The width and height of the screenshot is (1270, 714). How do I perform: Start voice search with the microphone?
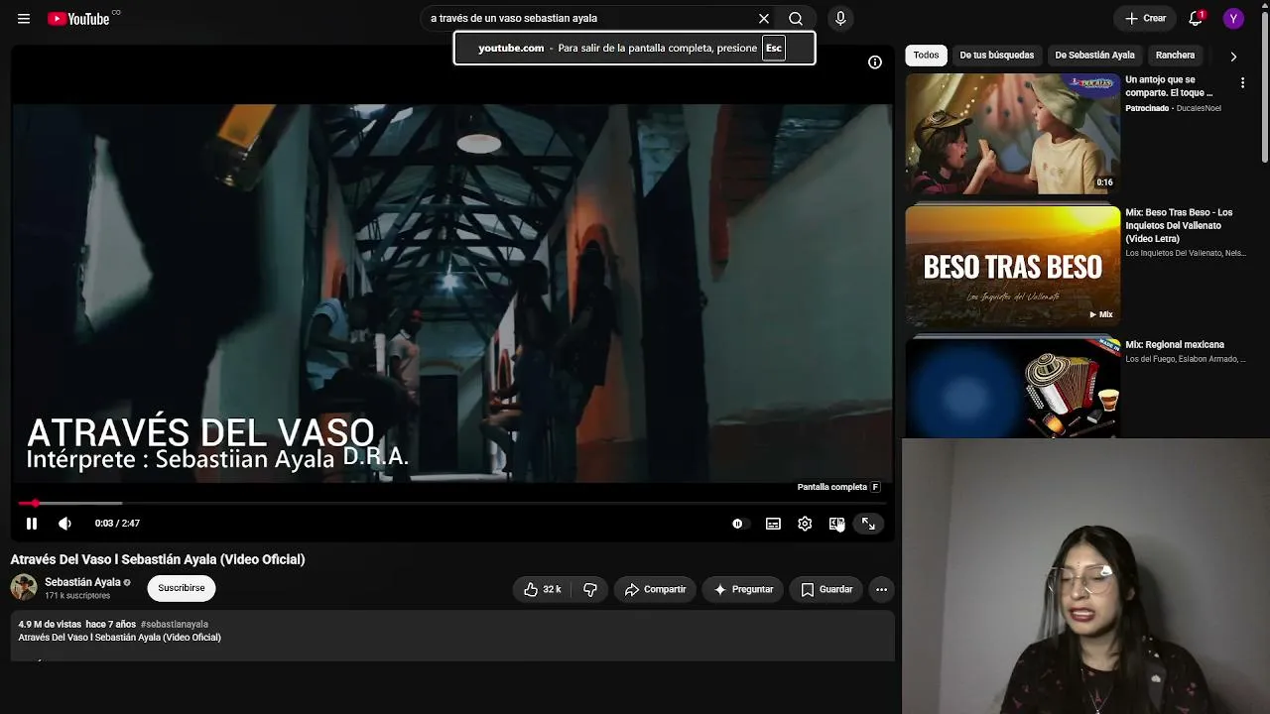coord(840,19)
